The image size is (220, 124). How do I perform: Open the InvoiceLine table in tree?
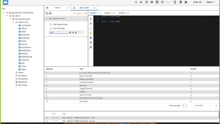coord(26,48)
